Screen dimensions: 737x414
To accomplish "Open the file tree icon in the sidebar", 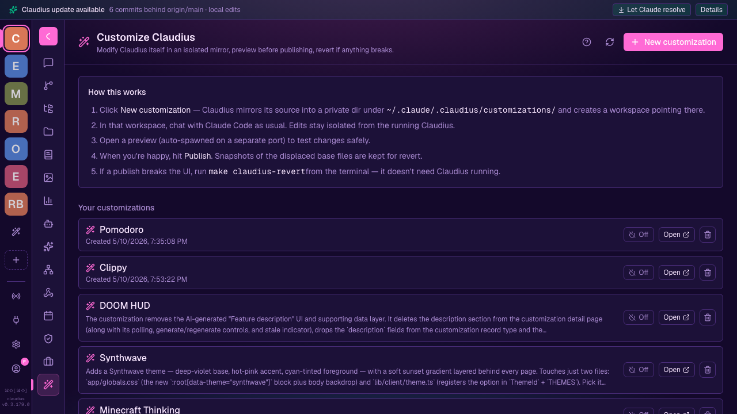I will pyautogui.click(x=48, y=109).
